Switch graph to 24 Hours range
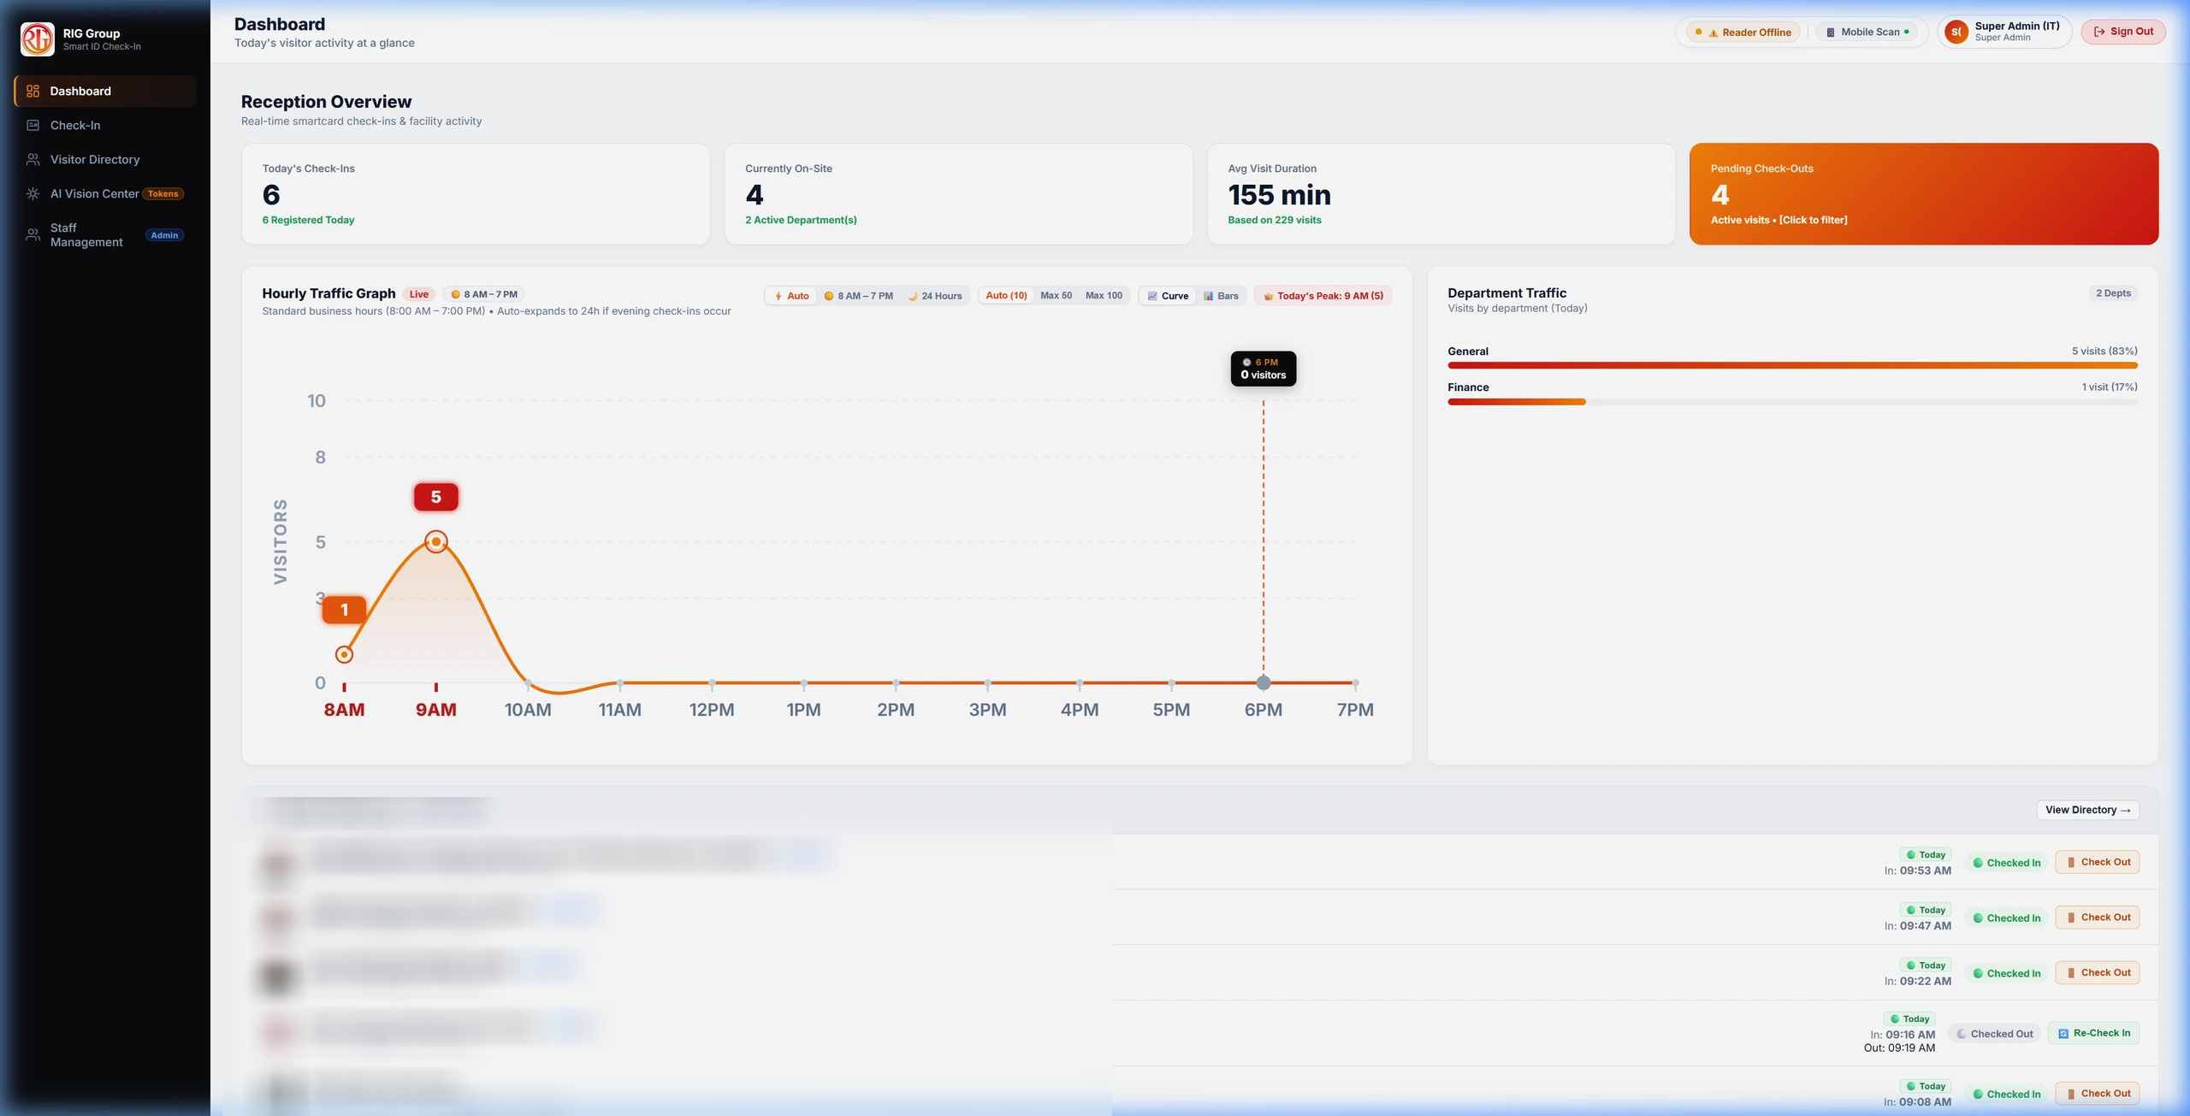The height and width of the screenshot is (1116, 2190). click(x=934, y=296)
